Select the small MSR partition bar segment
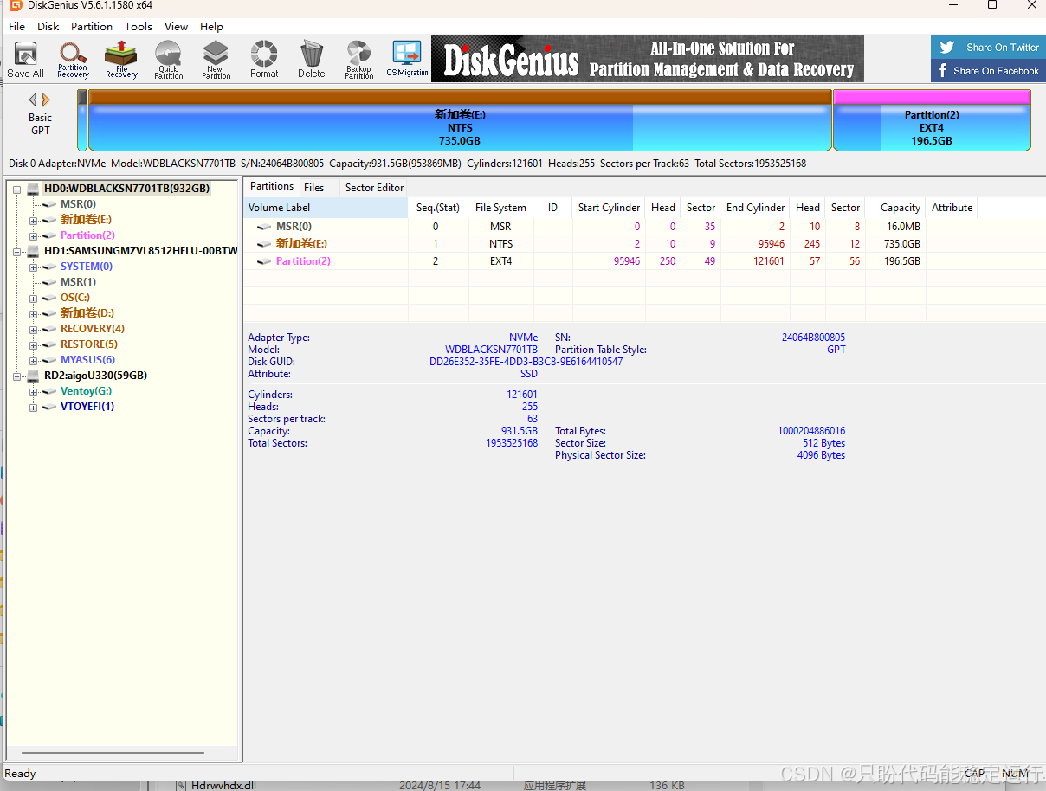Viewport: 1046px width, 791px height. tap(82, 120)
